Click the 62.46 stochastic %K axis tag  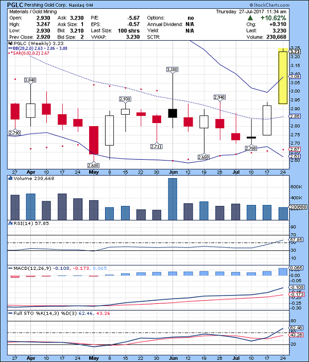pos(296,328)
